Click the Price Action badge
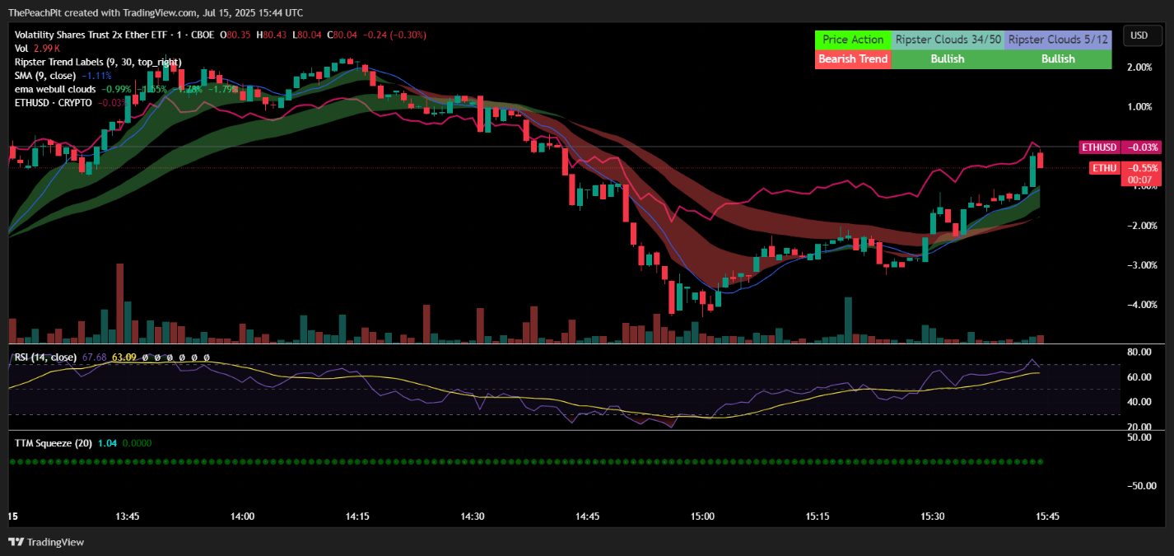The height and width of the screenshot is (556, 1174). pyautogui.click(x=852, y=40)
